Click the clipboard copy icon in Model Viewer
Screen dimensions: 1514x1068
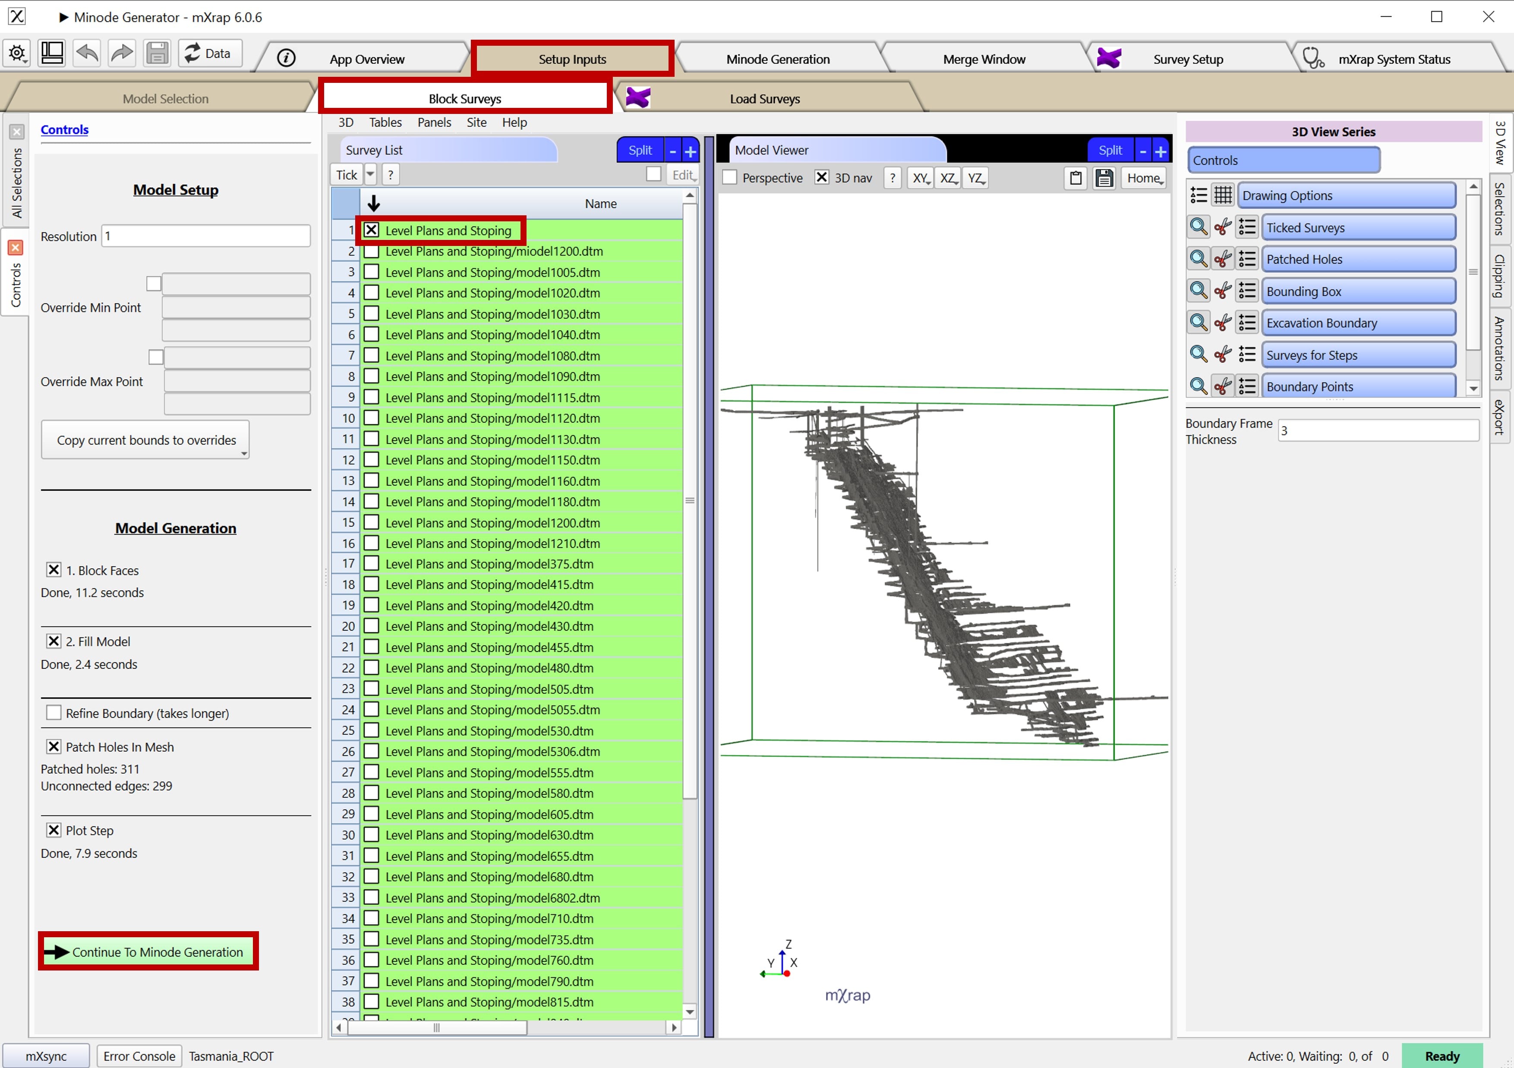point(1076,178)
